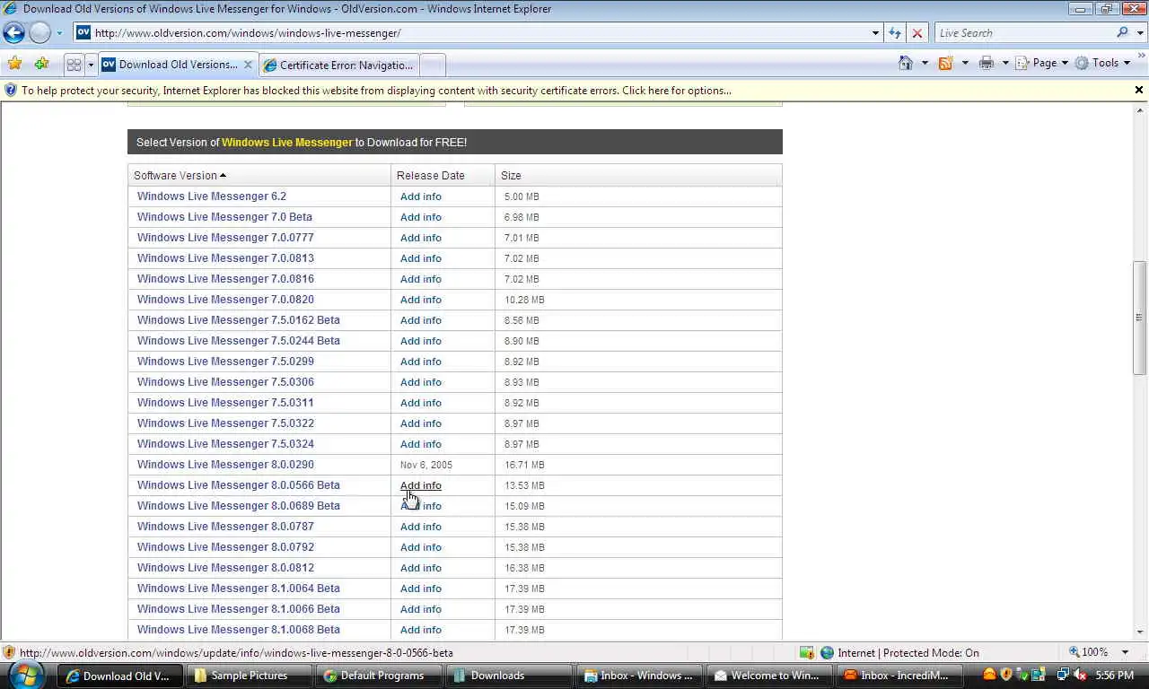Click the Forward navigation arrow button
The height and width of the screenshot is (689, 1149).
click(x=39, y=33)
